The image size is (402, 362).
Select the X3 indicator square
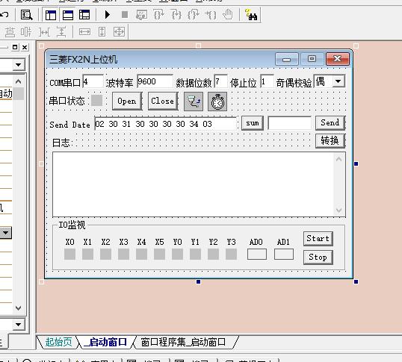(x=123, y=255)
